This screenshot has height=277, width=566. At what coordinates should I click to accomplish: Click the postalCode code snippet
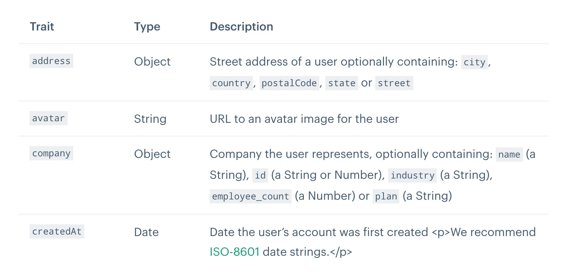[289, 83]
